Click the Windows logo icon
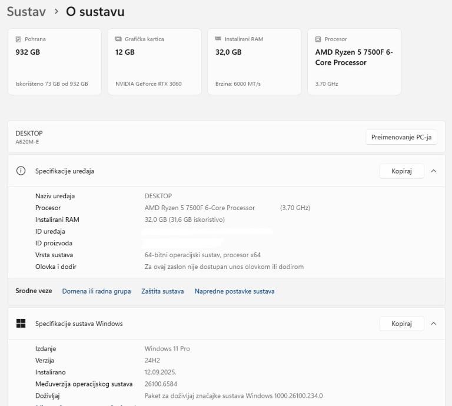Viewport: 452px width, 406px height. click(x=21, y=324)
